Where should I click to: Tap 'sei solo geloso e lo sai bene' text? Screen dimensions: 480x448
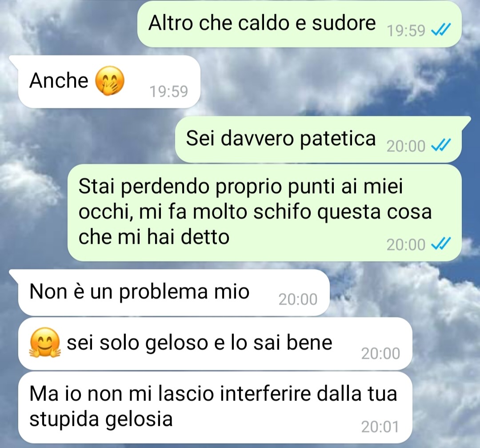click(x=200, y=342)
